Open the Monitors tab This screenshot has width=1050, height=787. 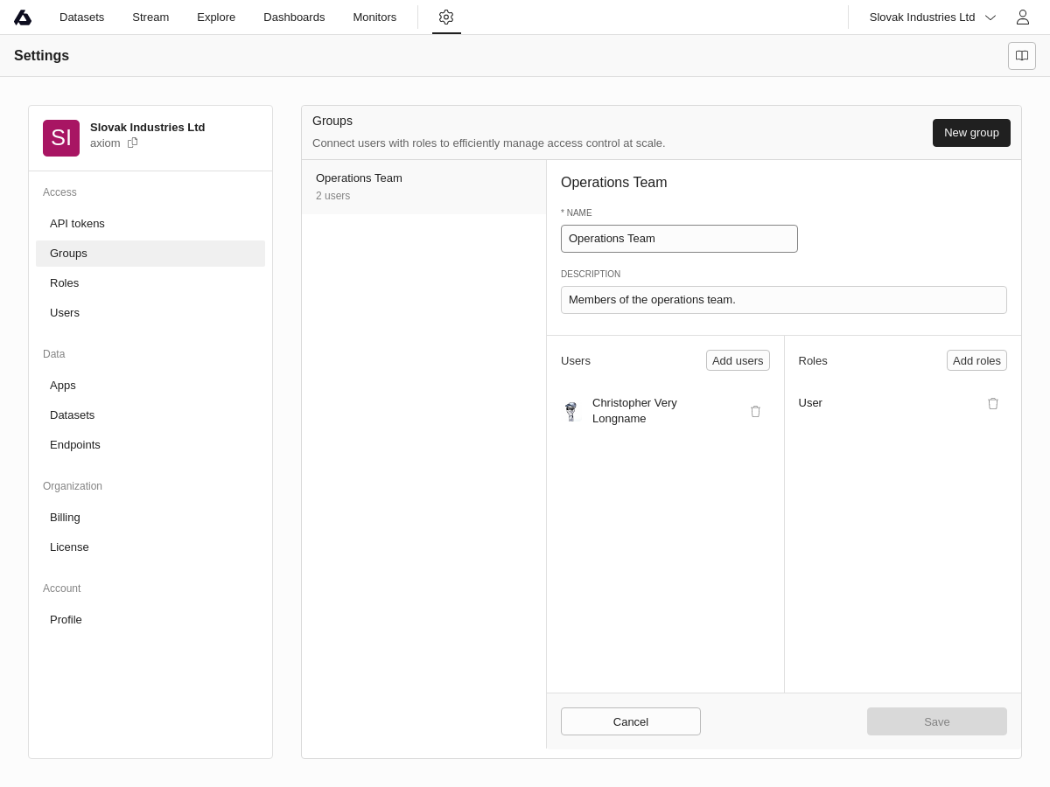[x=374, y=17]
